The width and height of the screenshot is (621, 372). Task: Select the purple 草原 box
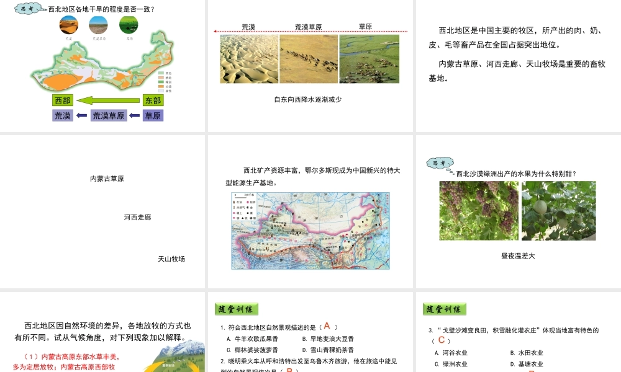tap(153, 115)
